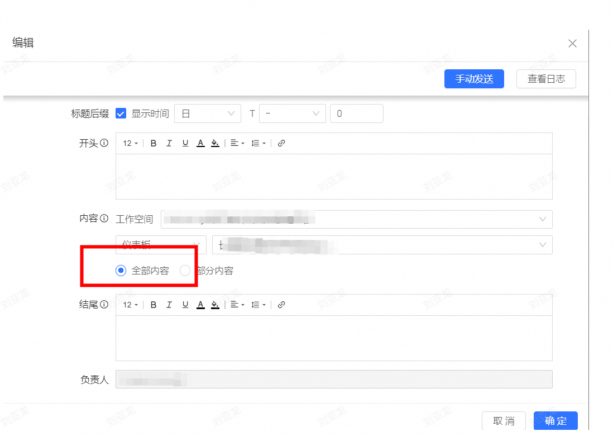This screenshot has width=613, height=436.
Task: Expand the 工作空间 dropdown
Action: 356,219
